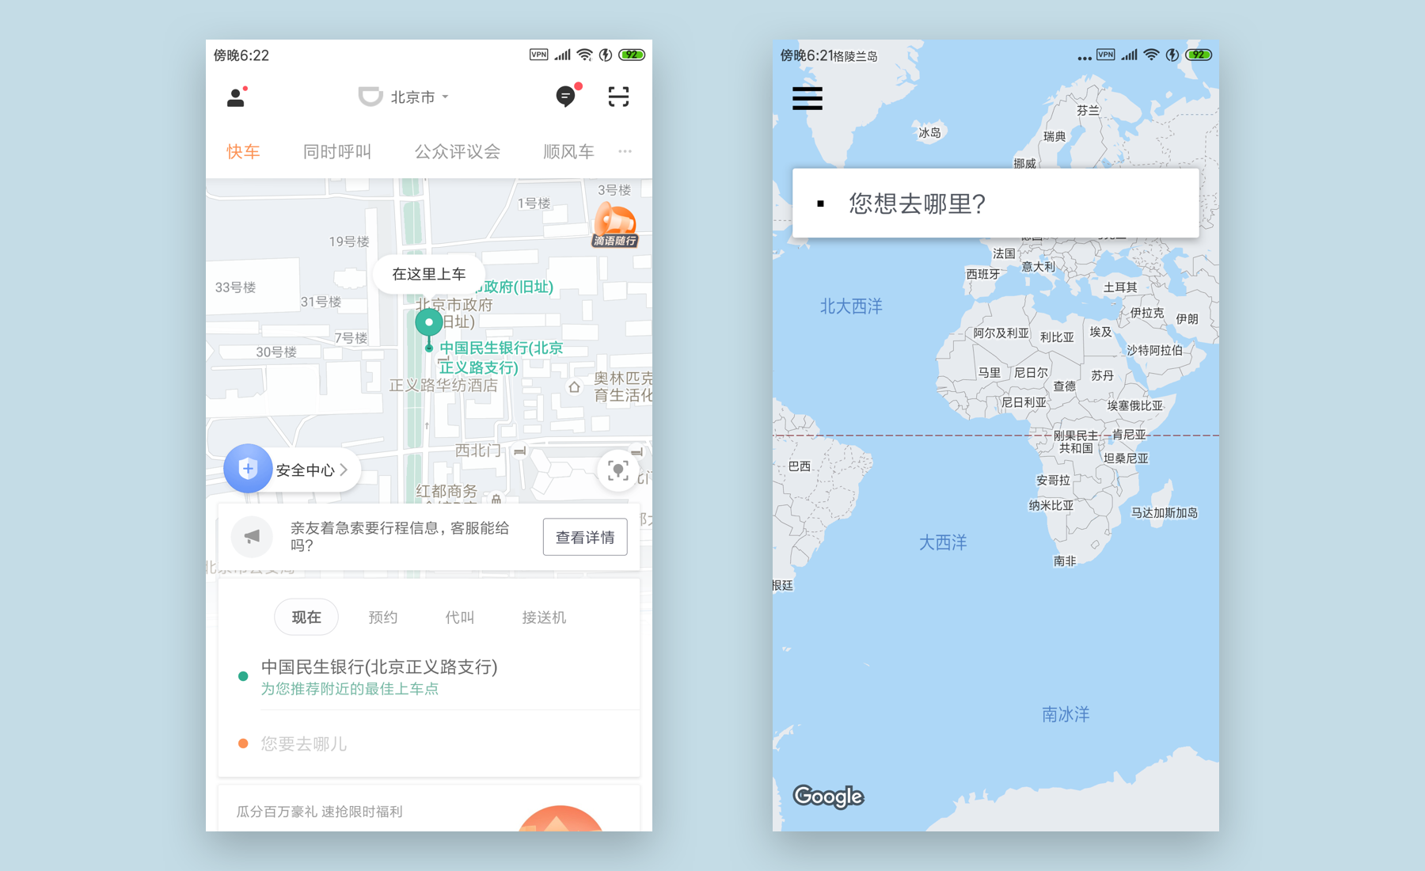Tap the home marker icon on the map

coord(574,387)
